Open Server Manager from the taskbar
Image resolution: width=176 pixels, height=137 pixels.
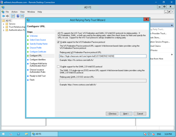11,134
